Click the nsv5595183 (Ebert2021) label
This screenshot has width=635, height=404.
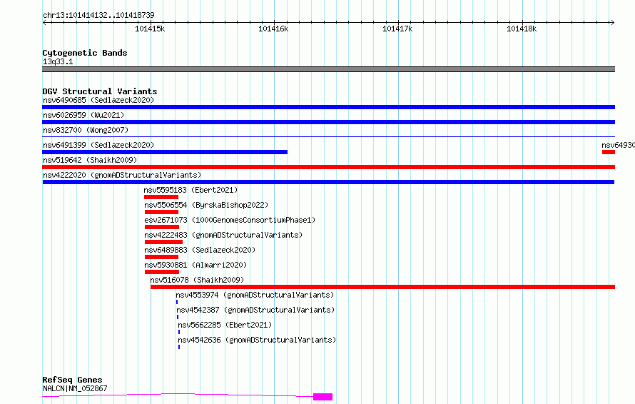pyautogui.click(x=190, y=190)
